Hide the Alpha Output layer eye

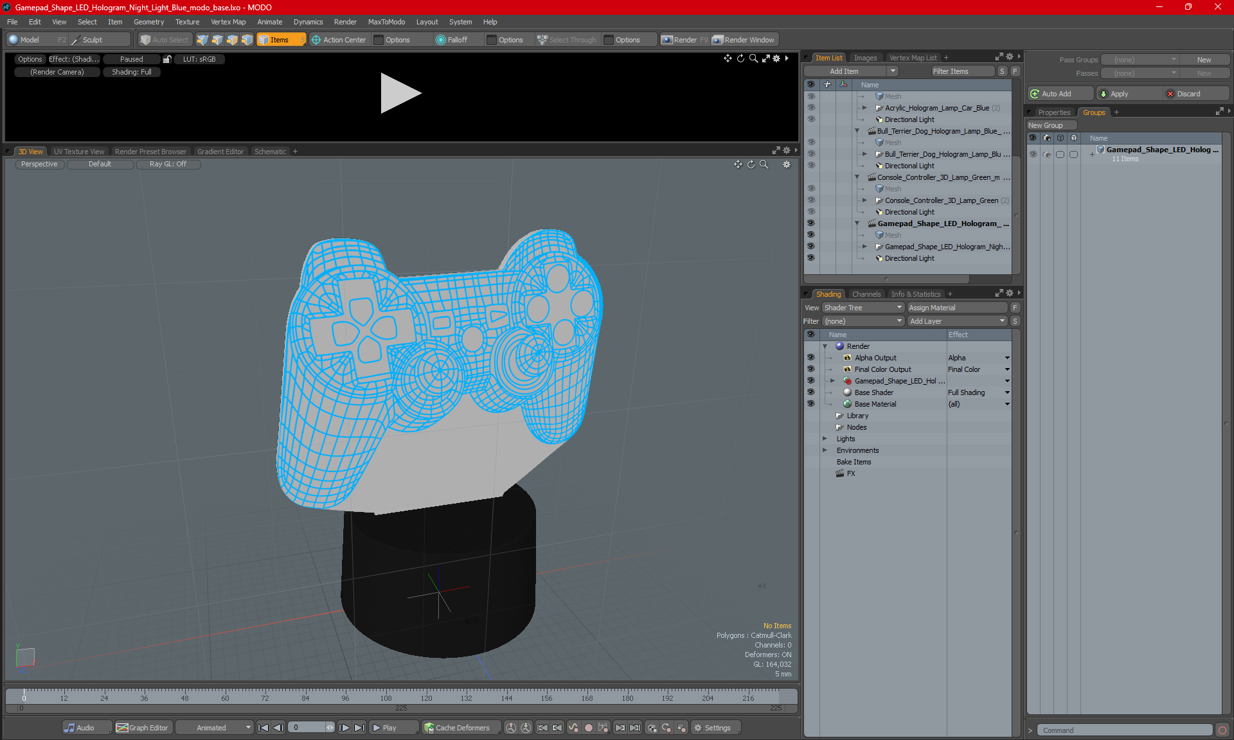point(810,358)
